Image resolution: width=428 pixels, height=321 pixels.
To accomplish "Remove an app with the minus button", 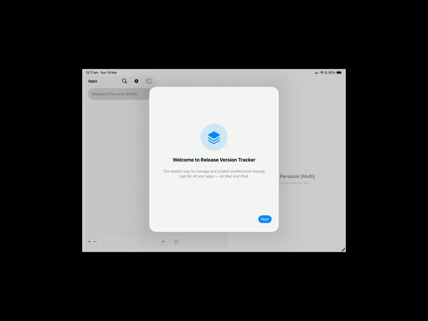I will pyautogui.click(x=95, y=241).
